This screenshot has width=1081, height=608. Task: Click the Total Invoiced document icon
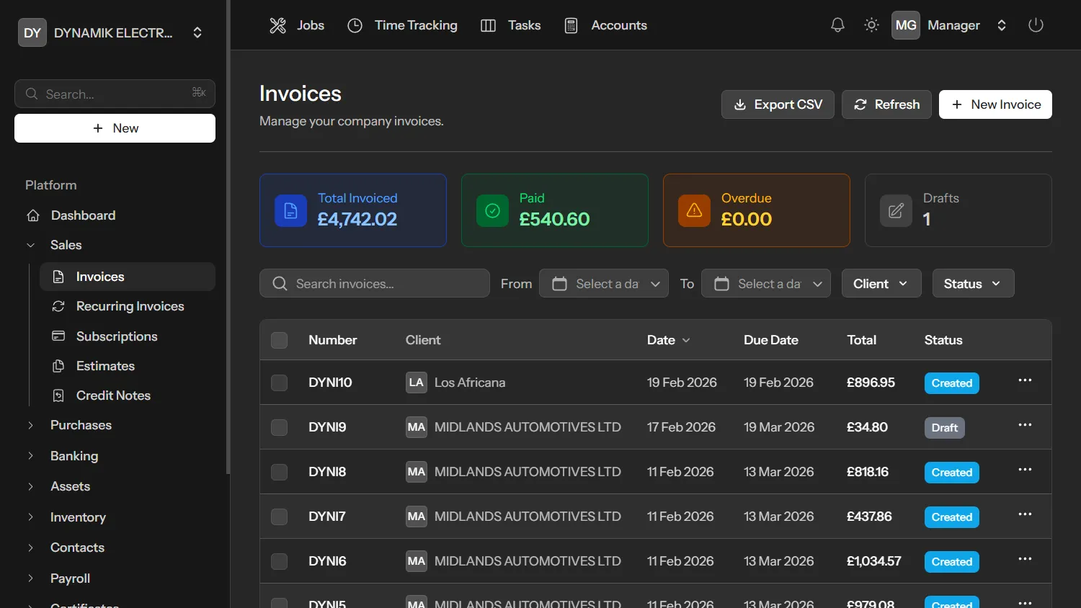[290, 211]
